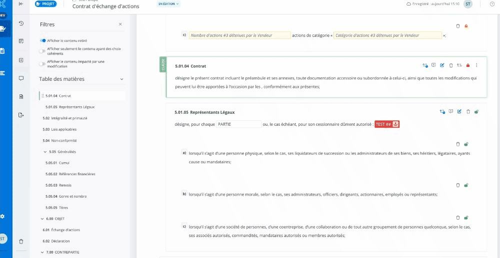The height and width of the screenshot is (258, 500).
Task: Add a comment on clause 5.01.04 Contrat
Action: 433,65
